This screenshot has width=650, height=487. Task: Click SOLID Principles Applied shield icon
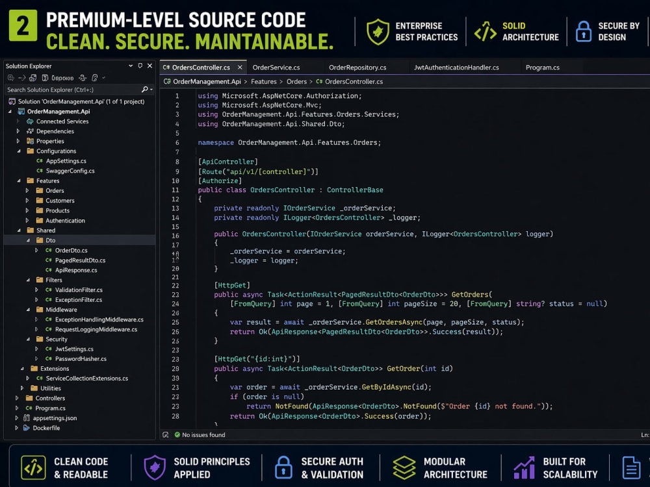click(x=155, y=468)
